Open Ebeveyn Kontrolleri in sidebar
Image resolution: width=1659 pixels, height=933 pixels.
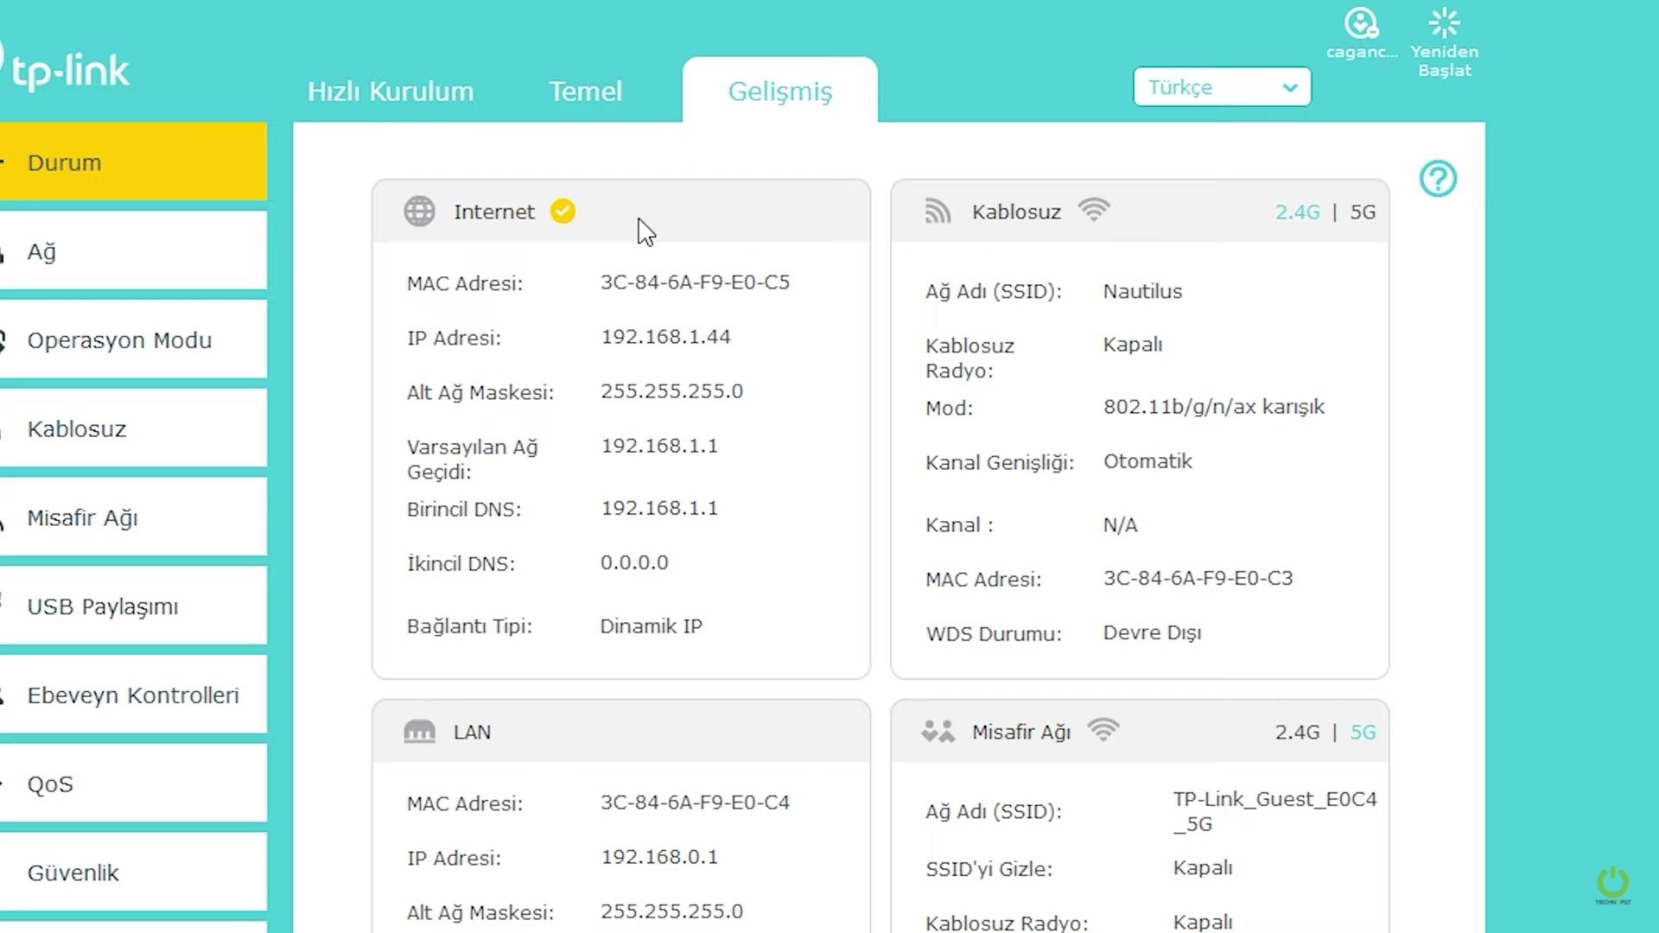point(132,695)
